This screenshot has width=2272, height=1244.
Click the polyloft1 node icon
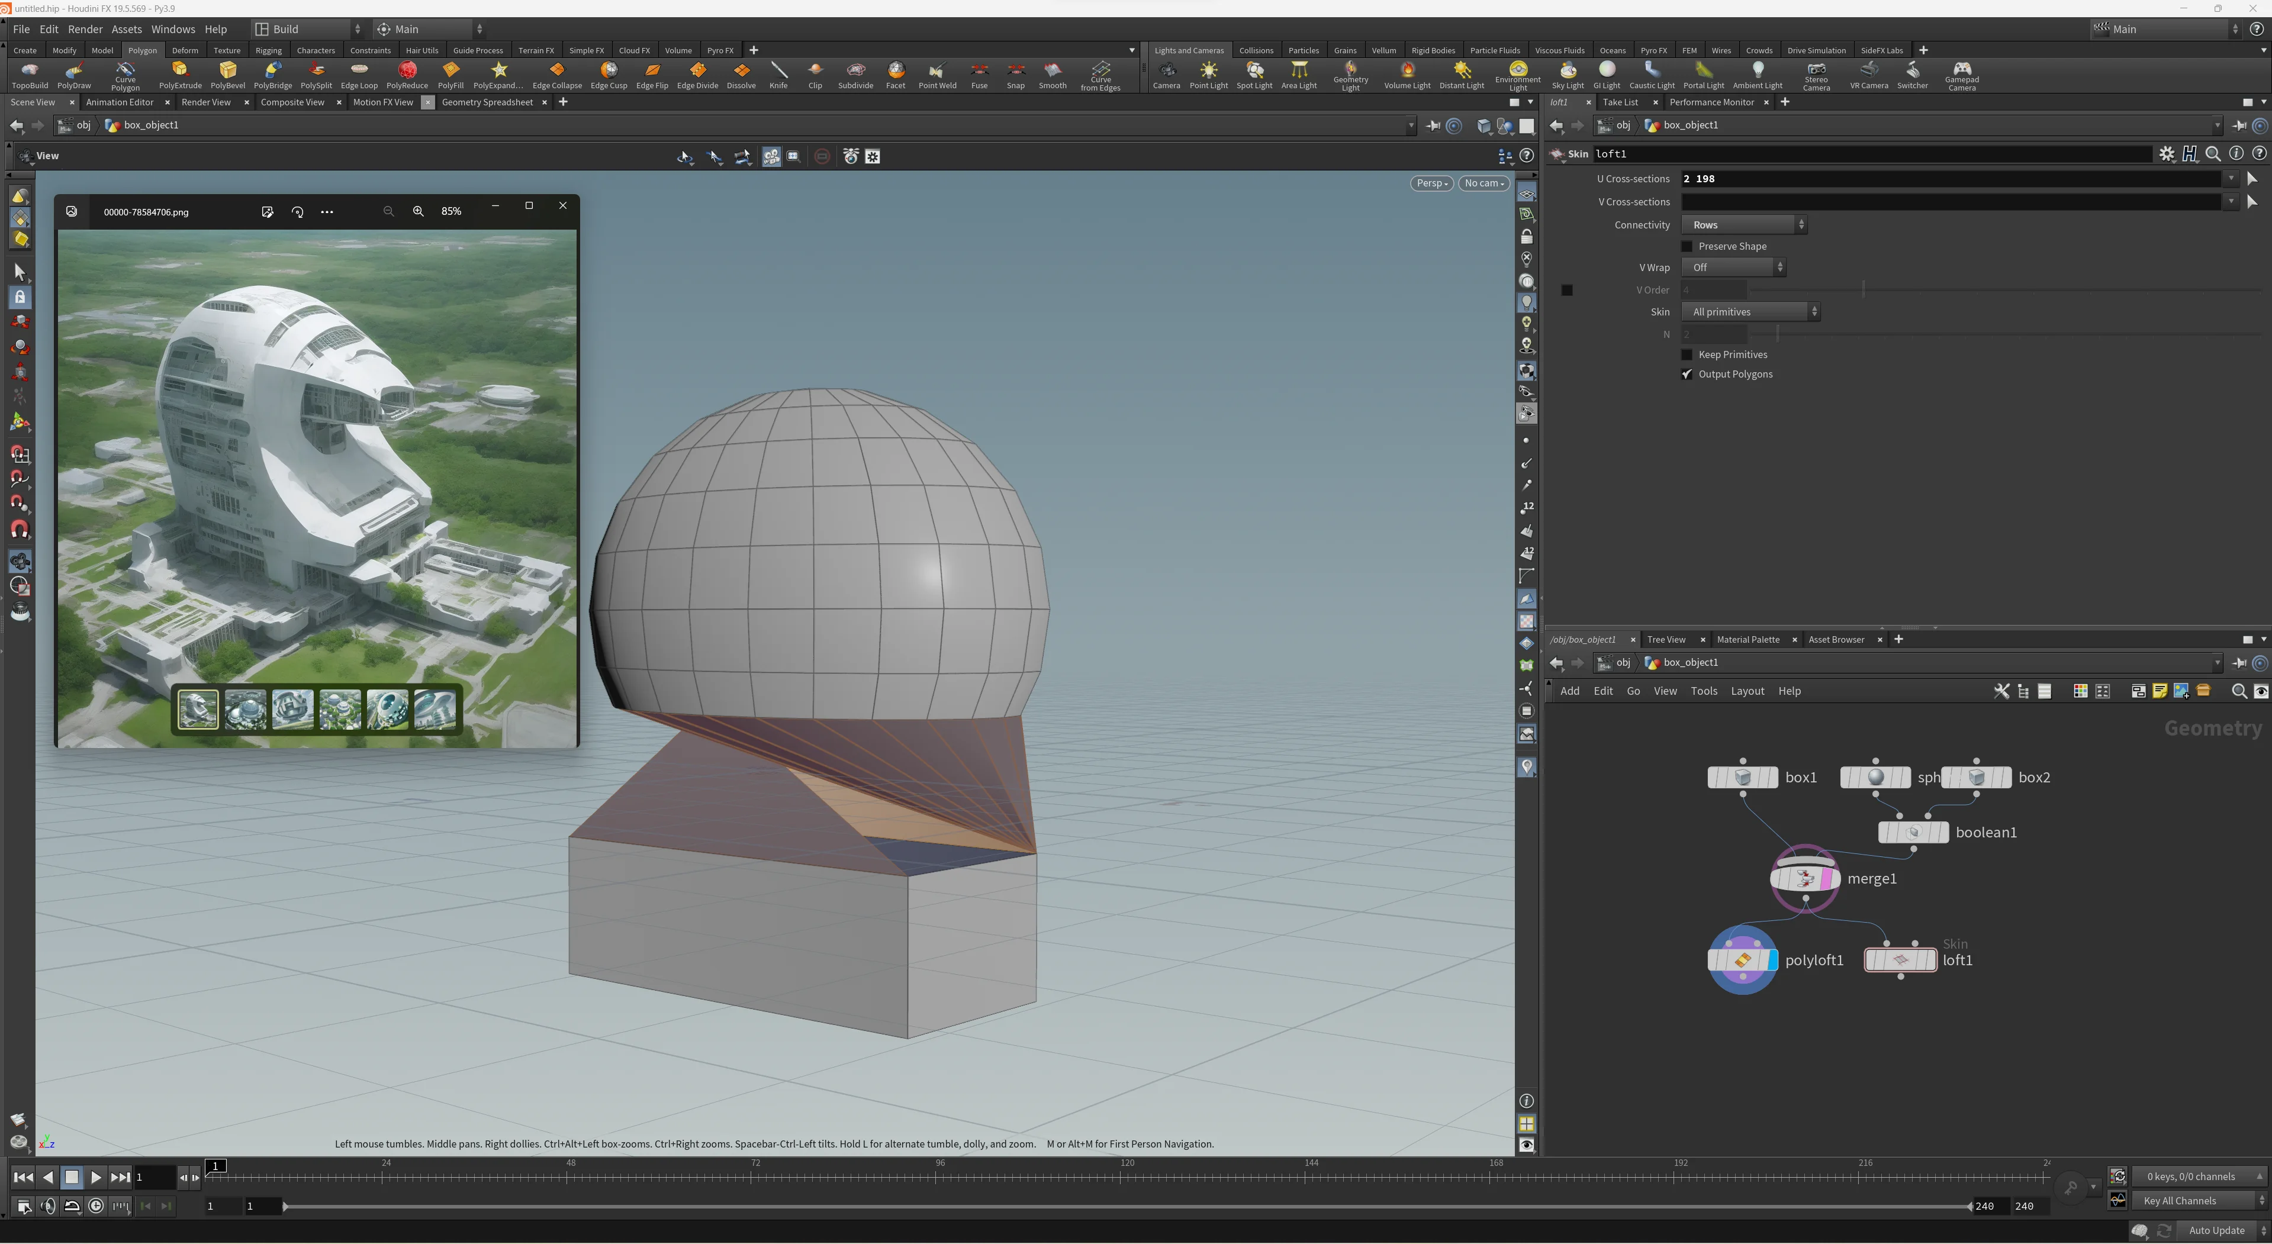1742,960
